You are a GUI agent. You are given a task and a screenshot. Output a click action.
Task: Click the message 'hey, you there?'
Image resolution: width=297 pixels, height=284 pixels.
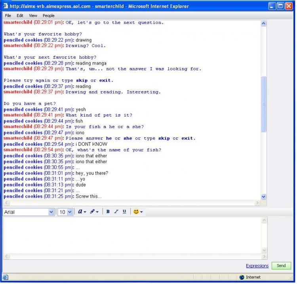pos(92,174)
